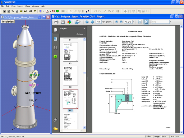Click the Design status bar entry
This screenshot has width=184, height=138.
157,137
